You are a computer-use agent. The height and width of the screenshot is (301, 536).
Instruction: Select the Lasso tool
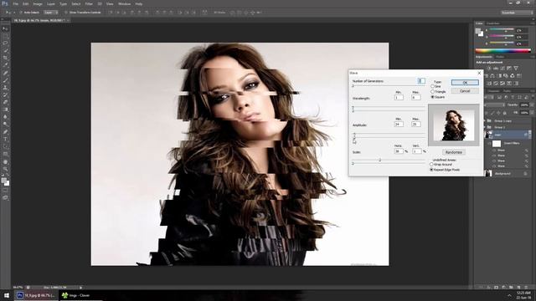tap(5, 43)
